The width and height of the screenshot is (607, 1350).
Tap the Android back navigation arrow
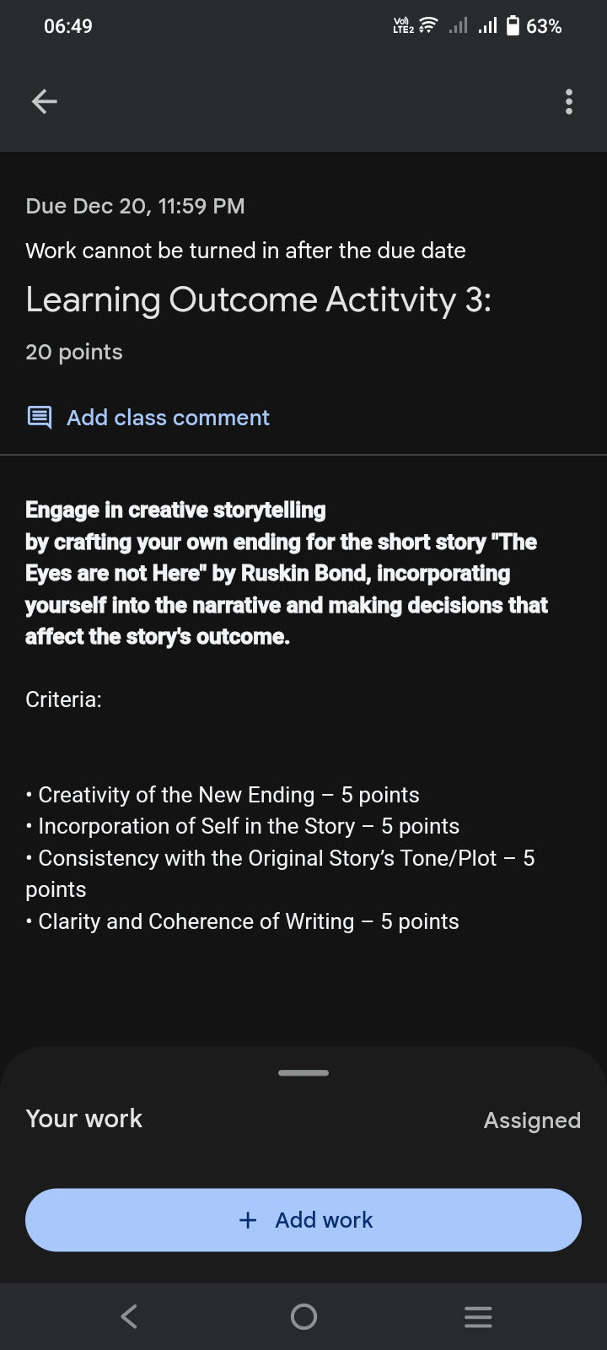pos(128,1315)
